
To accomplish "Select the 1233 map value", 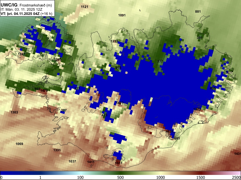I will coord(114,41).
